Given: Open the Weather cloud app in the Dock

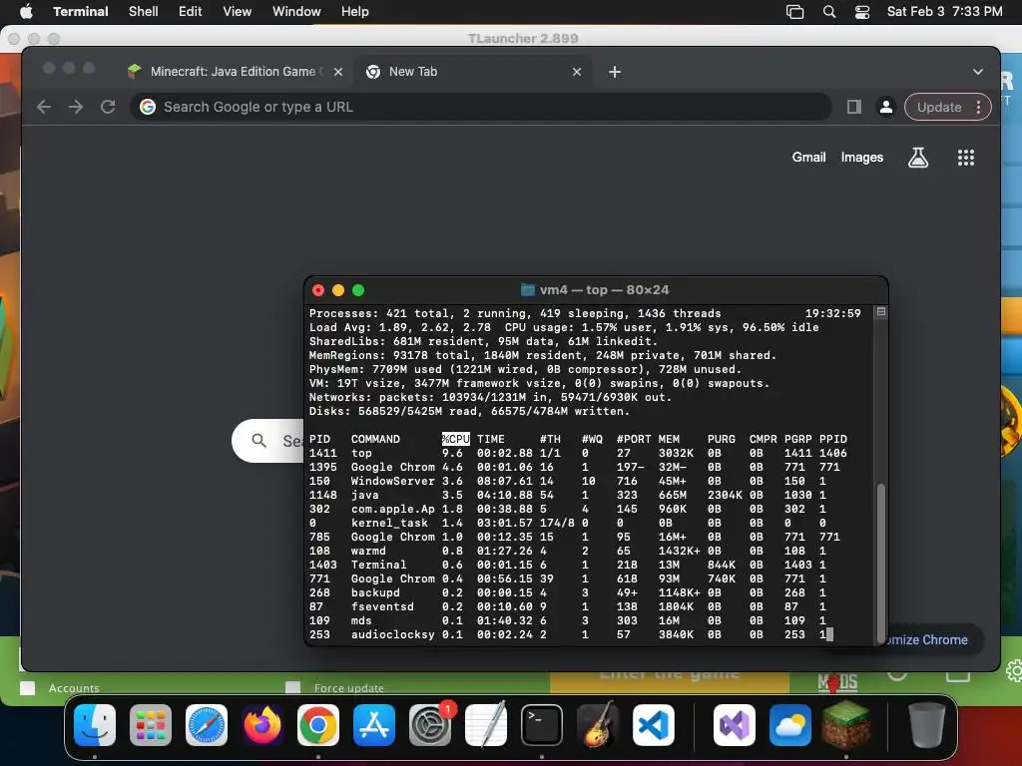Looking at the screenshot, I should tap(790, 725).
